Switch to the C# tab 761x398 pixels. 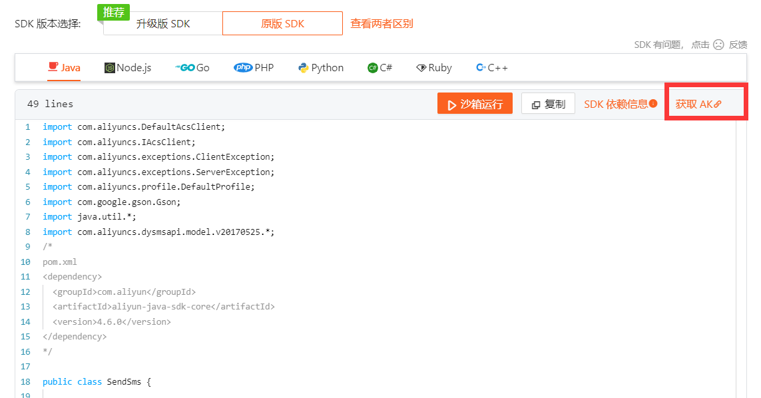380,67
